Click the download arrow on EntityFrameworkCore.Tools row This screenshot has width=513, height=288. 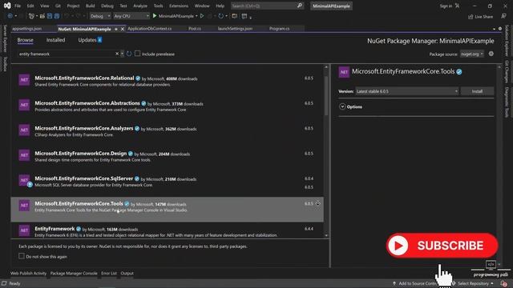(x=317, y=203)
